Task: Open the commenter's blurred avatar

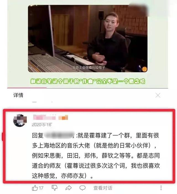Action: pos(20,120)
